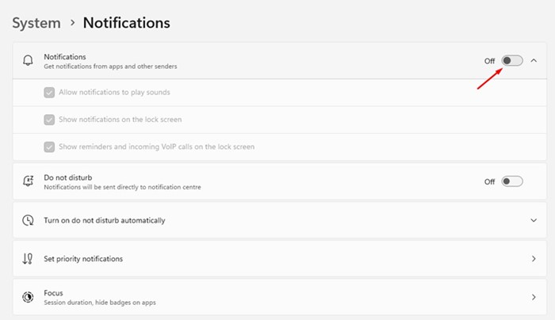Expand Turn on do not disturb automatically chevron

(534, 220)
